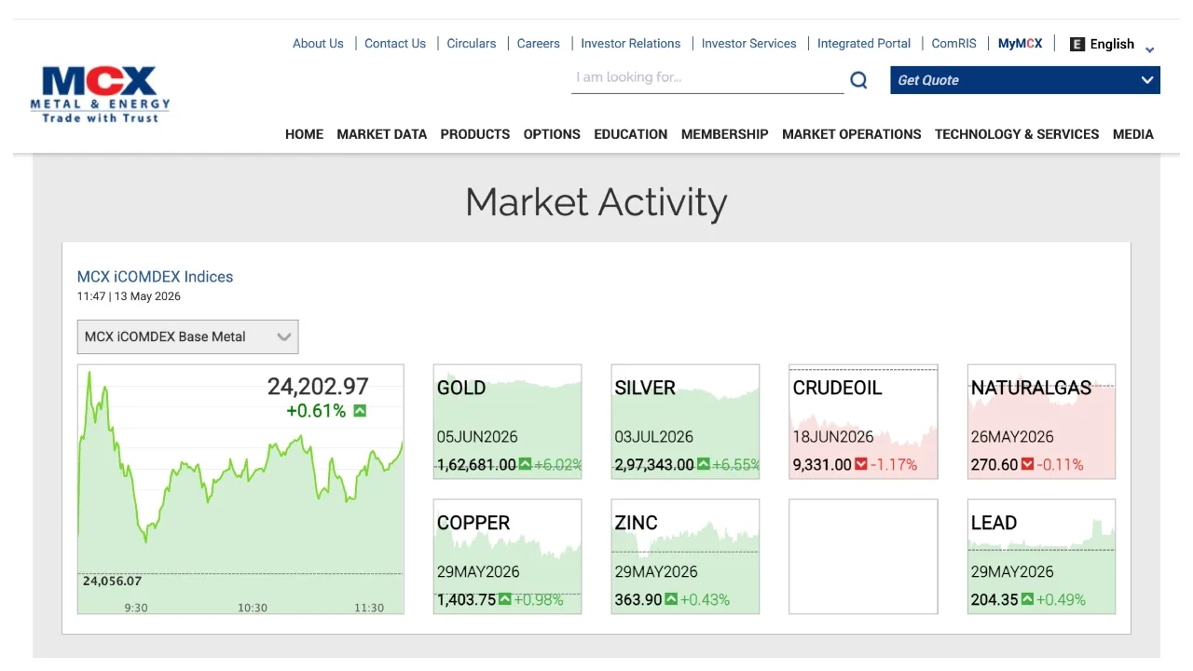This screenshot has height=671, width=1193.
Task: Click the index value 24,202.97
Action: (318, 386)
